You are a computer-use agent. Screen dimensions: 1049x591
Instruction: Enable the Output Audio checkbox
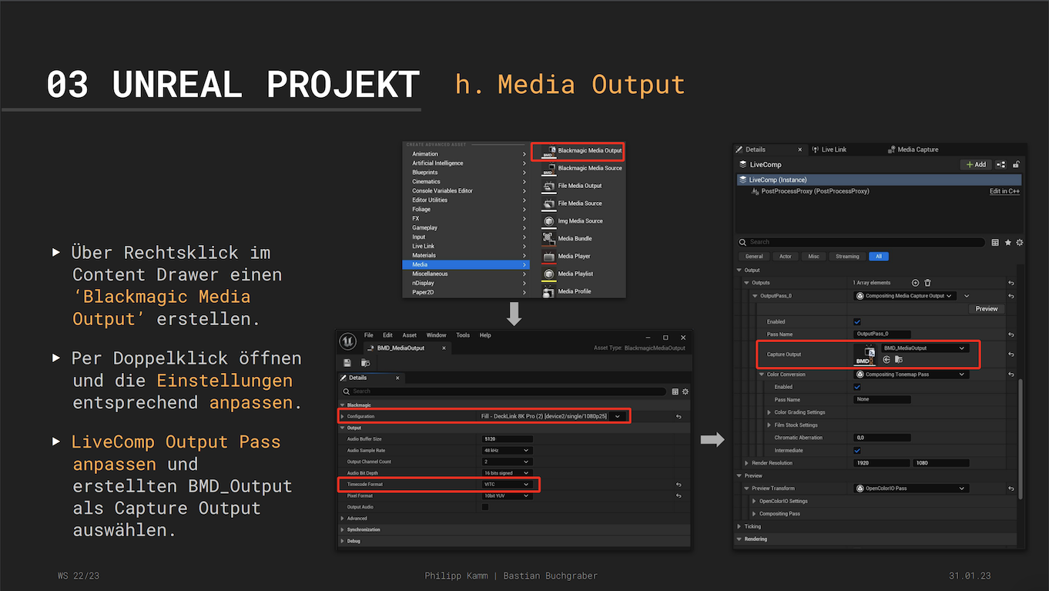coord(485,507)
